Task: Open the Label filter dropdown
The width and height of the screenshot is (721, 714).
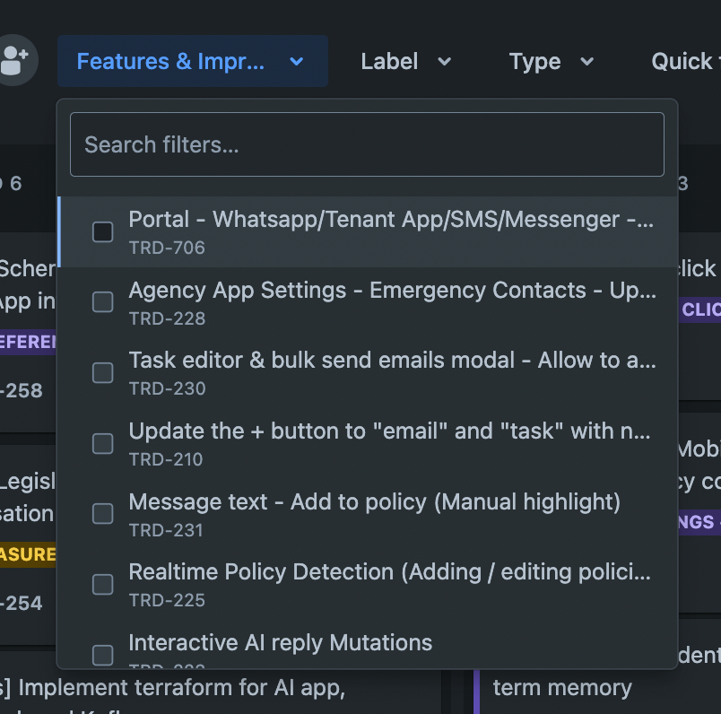Action: point(405,61)
